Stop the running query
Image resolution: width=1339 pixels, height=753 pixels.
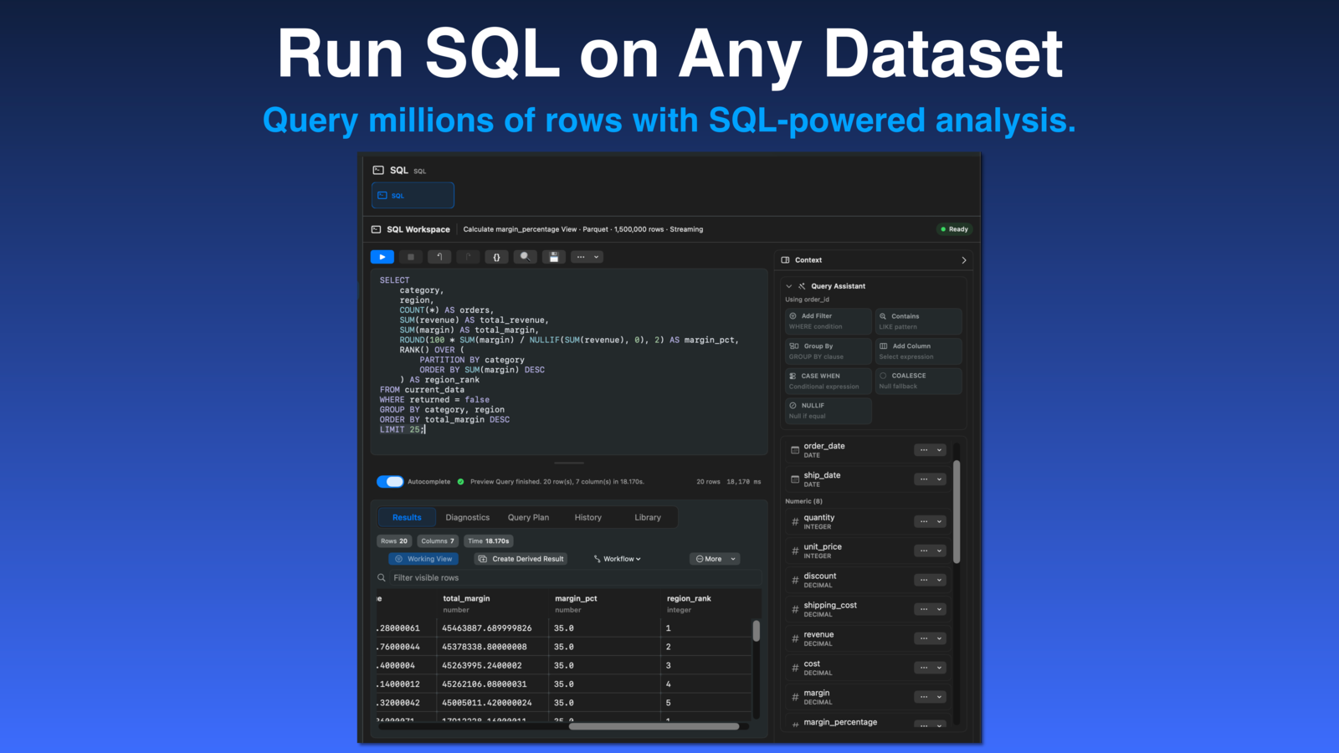point(410,257)
